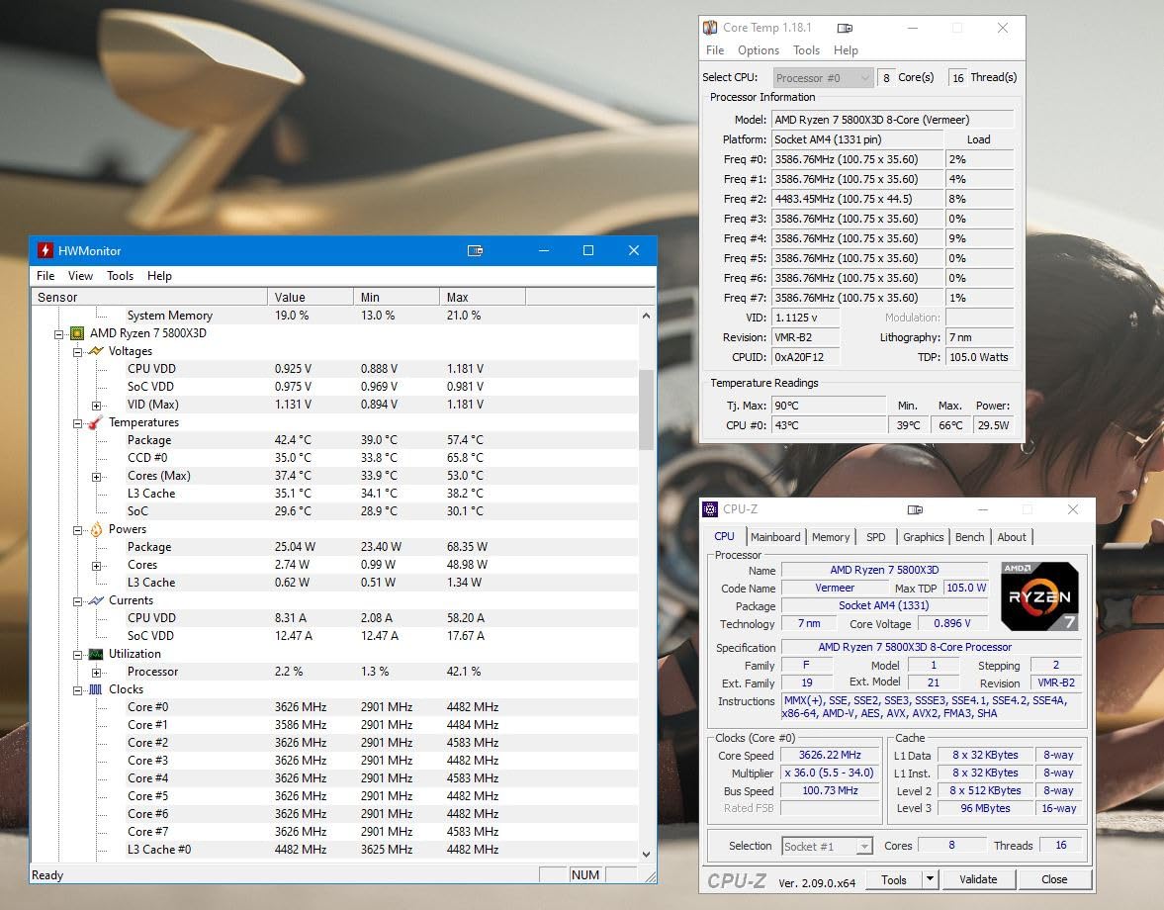Expand the Processor utilization row
The image size is (1164, 910).
click(x=96, y=673)
